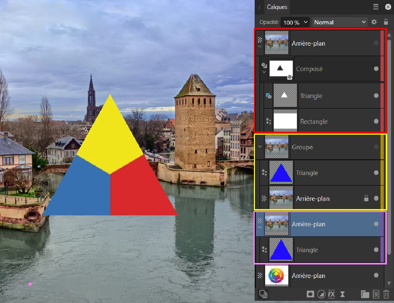Click purple color tag on selected Arrière-plan

point(382,224)
